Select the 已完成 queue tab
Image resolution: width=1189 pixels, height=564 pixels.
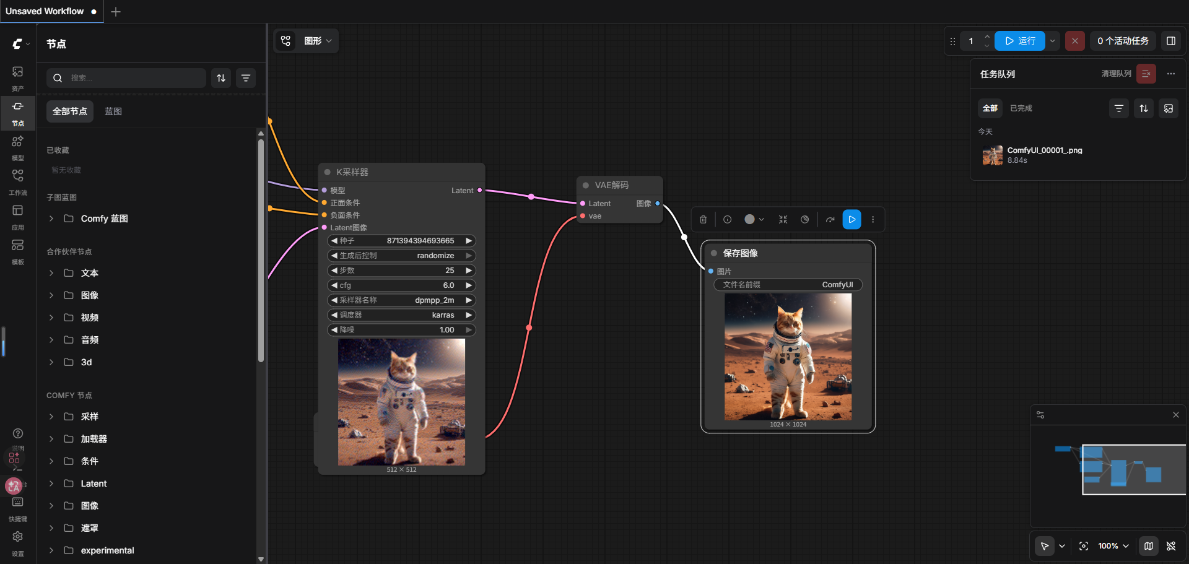coord(1021,108)
